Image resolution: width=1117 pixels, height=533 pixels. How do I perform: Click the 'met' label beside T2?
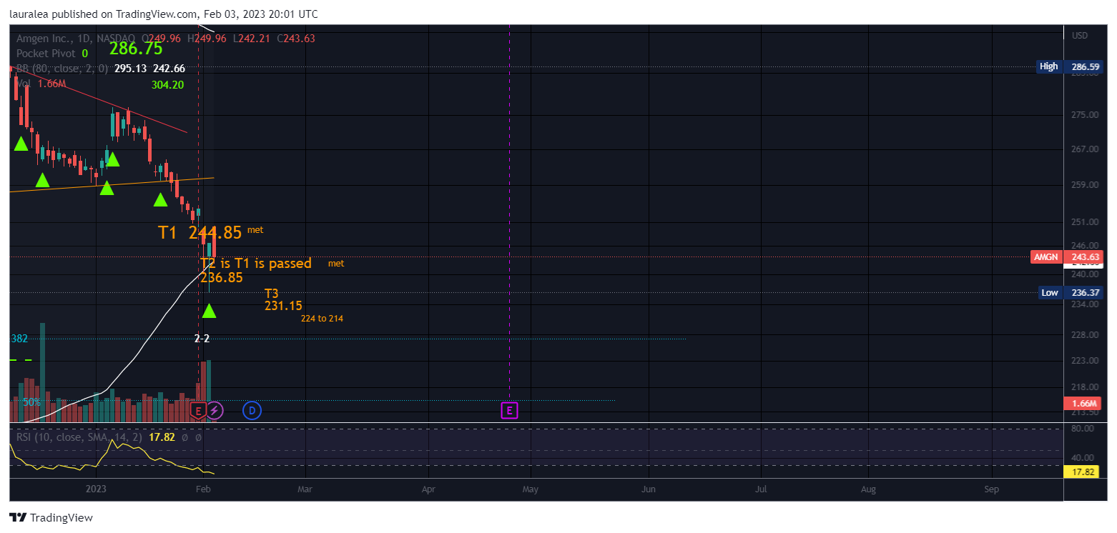(336, 264)
